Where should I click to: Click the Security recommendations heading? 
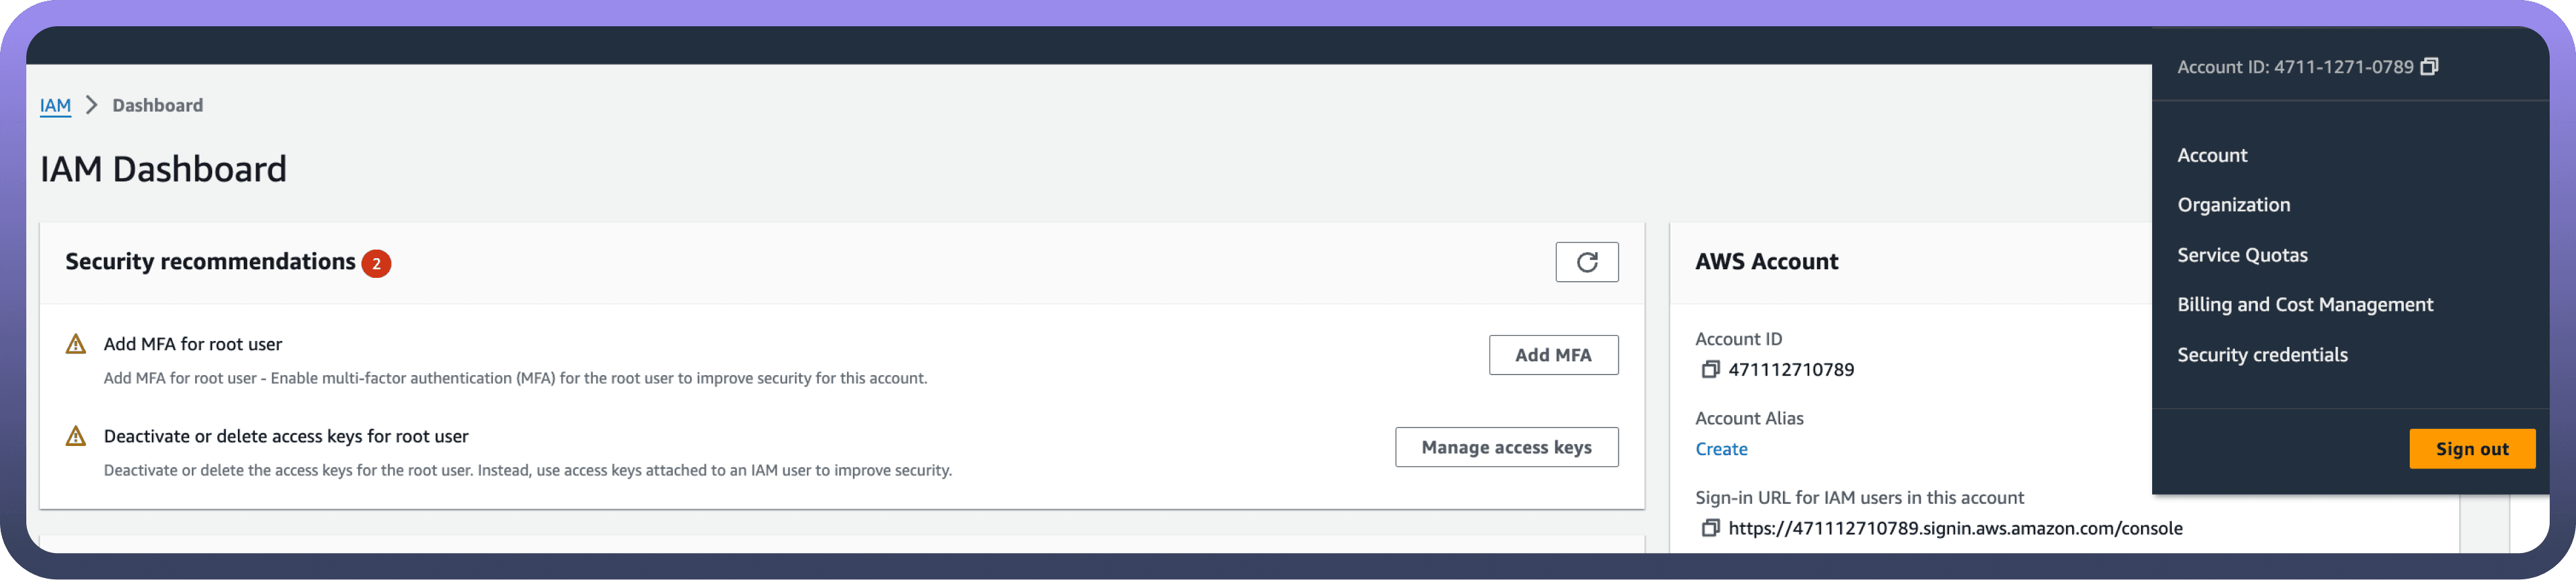tap(210, 262)
